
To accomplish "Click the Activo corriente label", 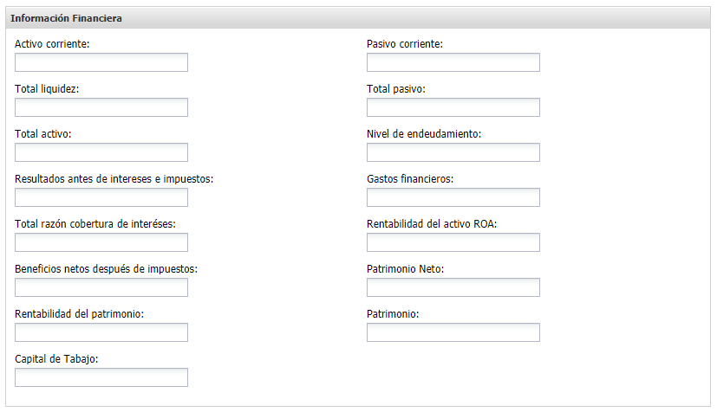I will click(x=52, y=43).
